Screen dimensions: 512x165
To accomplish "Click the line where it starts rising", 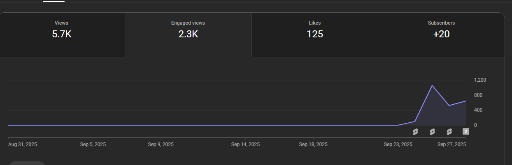I will click(398, 125).
